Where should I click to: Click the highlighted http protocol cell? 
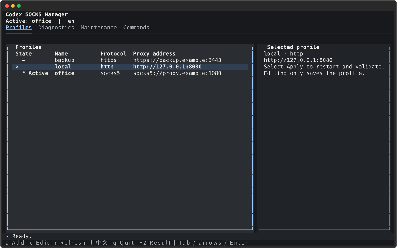tap(107, 67)
